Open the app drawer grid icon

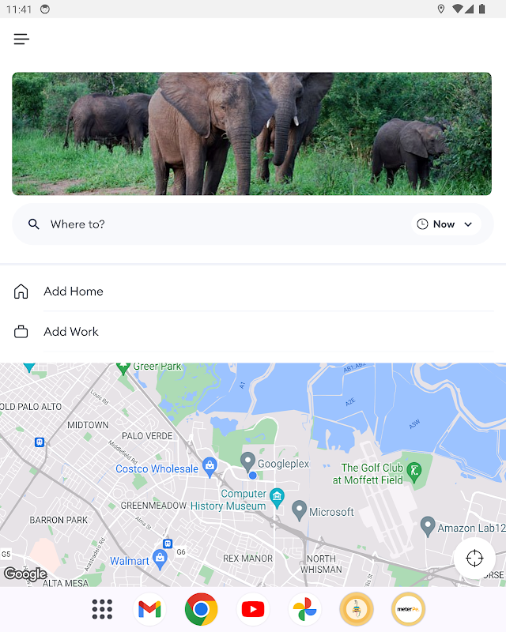tap(102, 609)
